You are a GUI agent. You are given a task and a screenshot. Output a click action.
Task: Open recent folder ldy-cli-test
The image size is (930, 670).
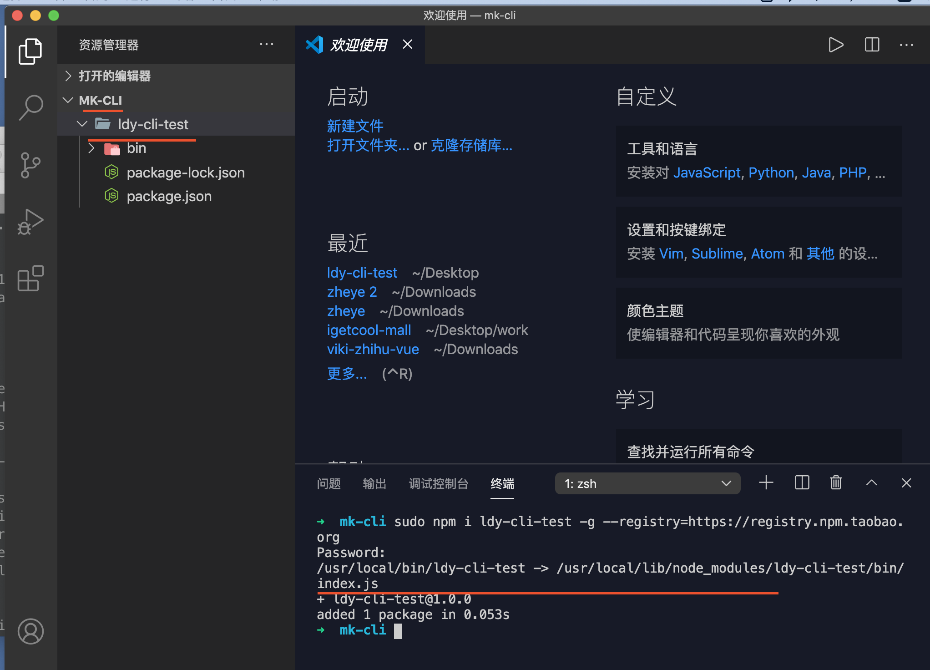pyautogui.click(x=362, y=273)
